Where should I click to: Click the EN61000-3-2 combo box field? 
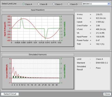click(x=96, y=4)
